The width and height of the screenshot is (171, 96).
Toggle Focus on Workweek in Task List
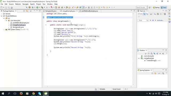tap(151, 14)
